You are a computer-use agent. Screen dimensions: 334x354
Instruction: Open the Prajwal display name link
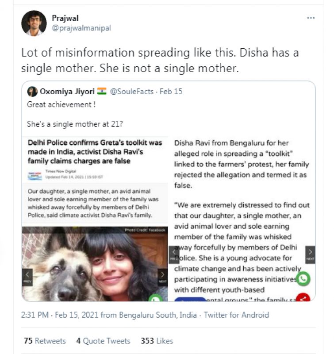tap(65, 19)
